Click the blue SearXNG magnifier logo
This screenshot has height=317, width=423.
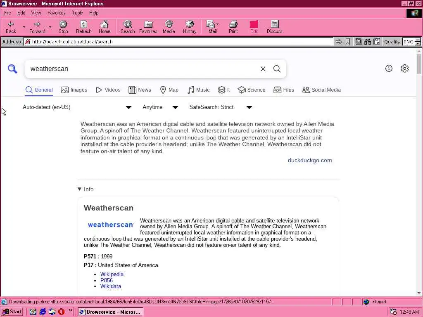[12, 69]
